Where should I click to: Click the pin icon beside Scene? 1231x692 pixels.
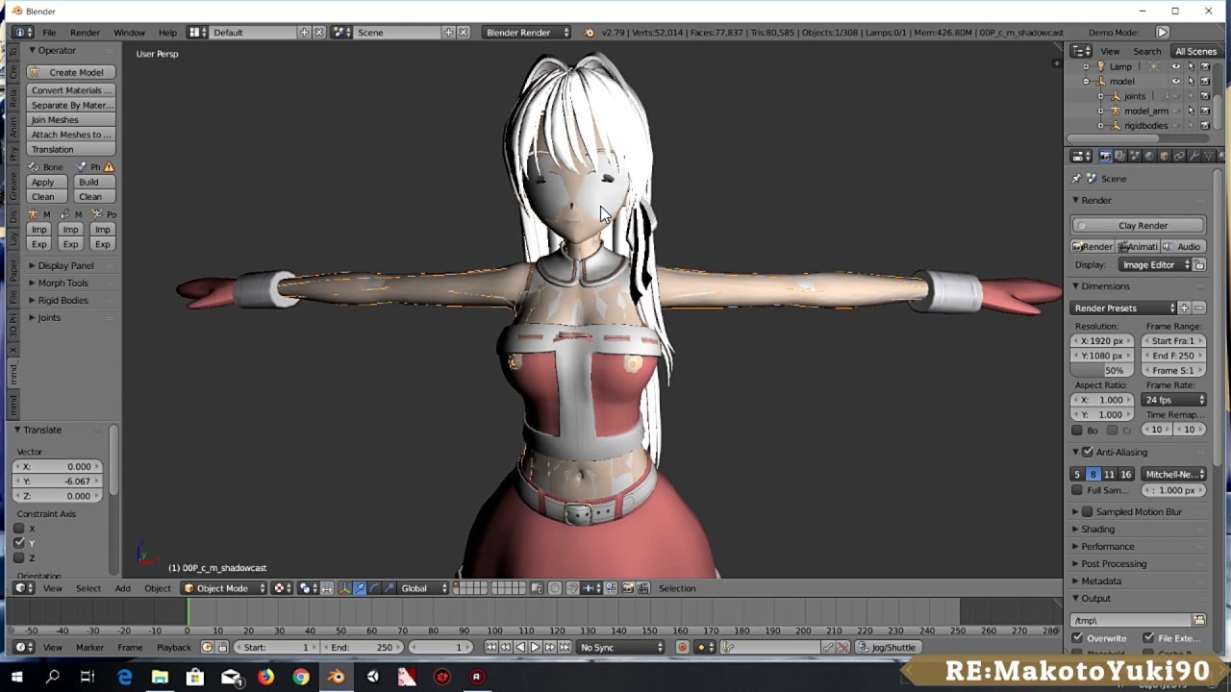(1077, 179)
